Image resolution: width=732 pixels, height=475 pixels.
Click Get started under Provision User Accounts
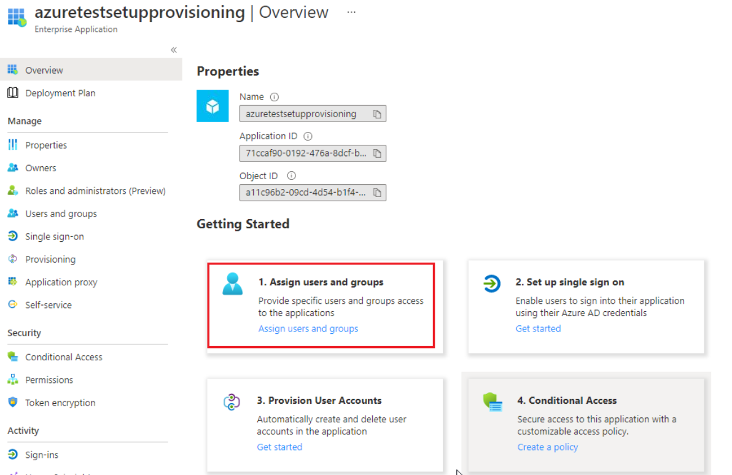[279, 447]
